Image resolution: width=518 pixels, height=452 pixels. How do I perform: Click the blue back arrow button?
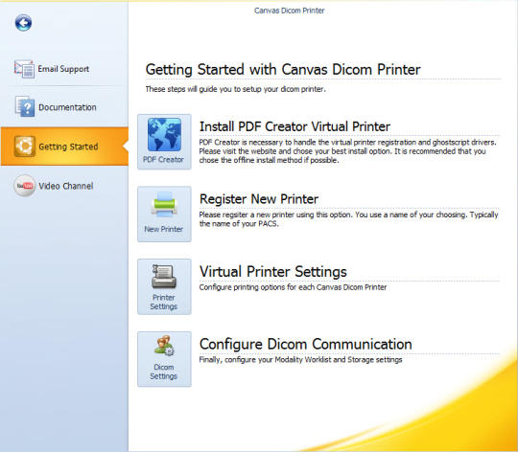pyautogui.click(x=23, y=23)
